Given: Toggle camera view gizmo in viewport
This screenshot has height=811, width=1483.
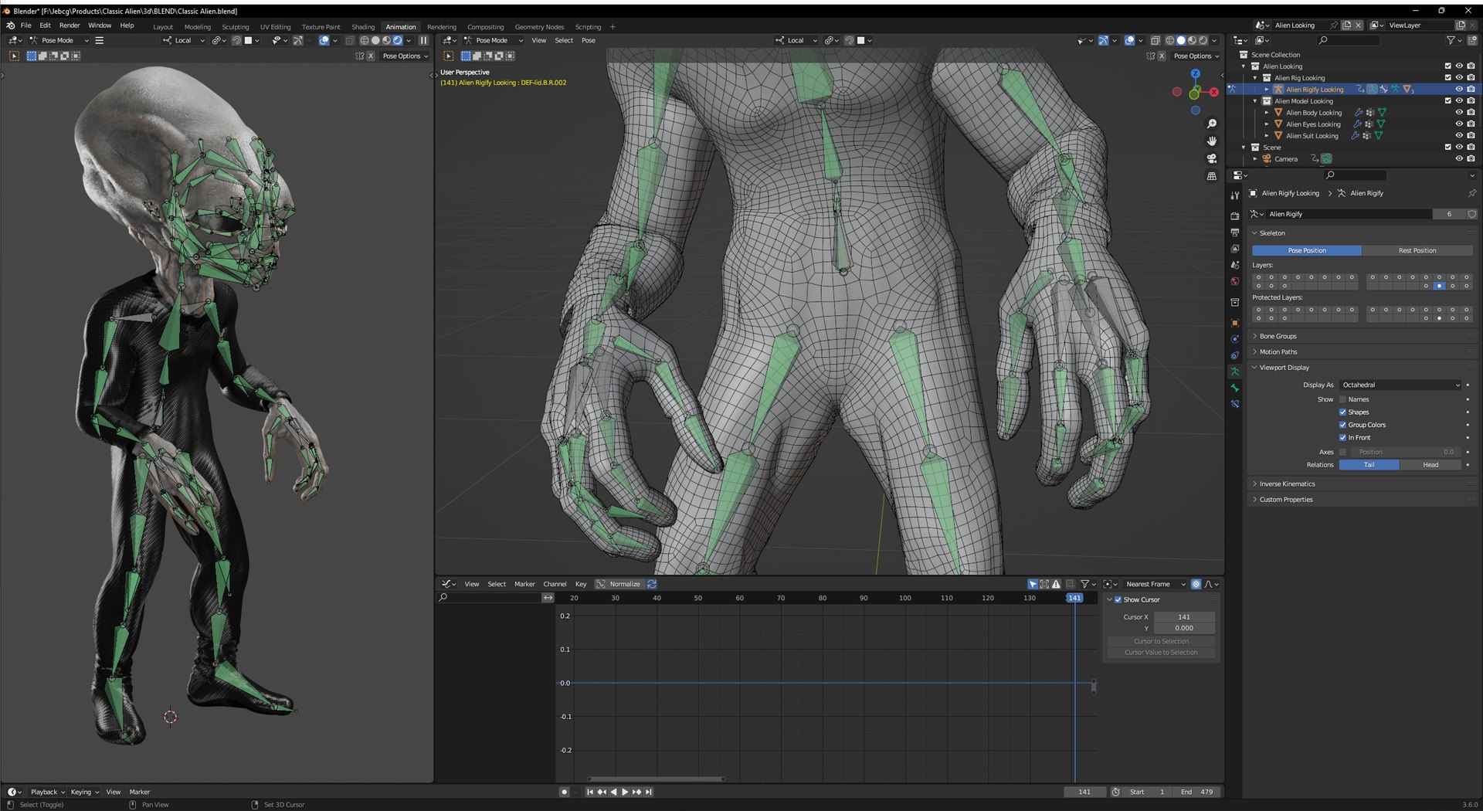Looking at the screenshot, I should tap(1212, 158).
